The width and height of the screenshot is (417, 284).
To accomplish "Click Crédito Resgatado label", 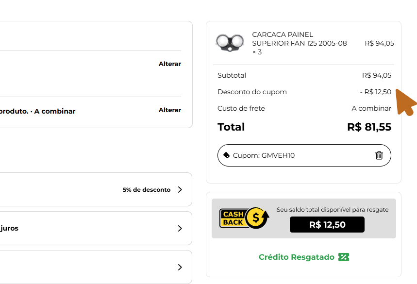I will point(297,257).
